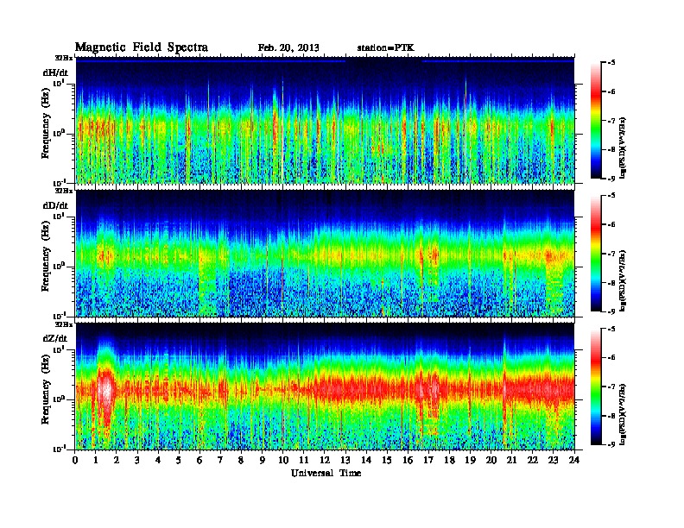
Task: Click hour 19 on the time axis
Action: tap(470, 461)
